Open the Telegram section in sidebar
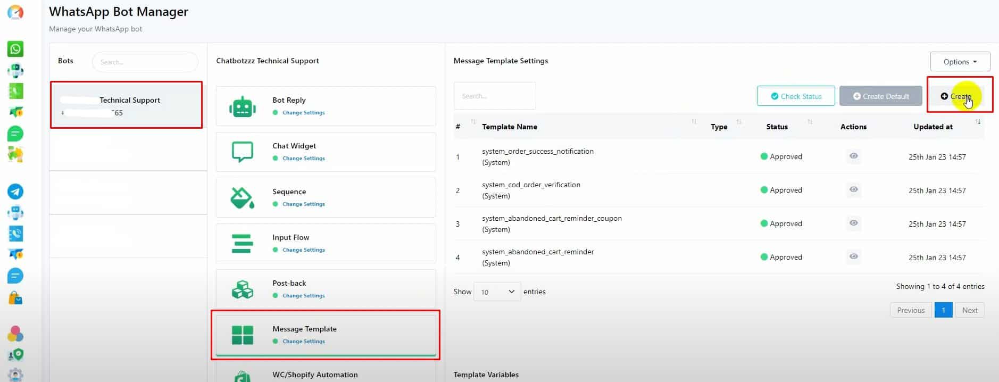This screenshot has height=382, width=999. pos(15,192)
